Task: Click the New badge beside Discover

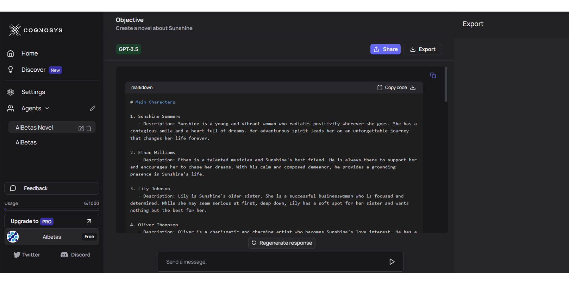Action: coord(55,70)
